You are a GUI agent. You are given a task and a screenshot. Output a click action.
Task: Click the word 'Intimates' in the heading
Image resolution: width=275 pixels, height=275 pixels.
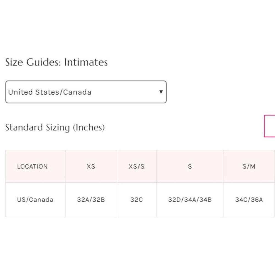[86, 62]
